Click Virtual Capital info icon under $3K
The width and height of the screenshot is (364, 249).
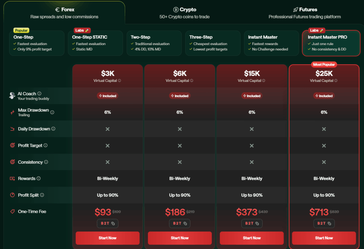119,81
